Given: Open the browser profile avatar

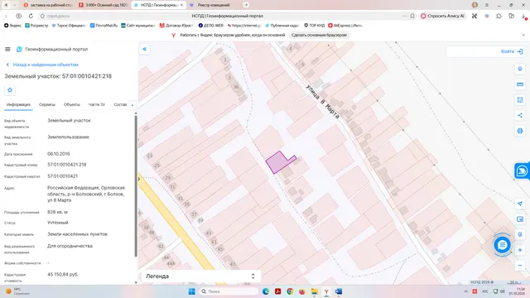Looking at the screenshot, I should pos(475,5).
